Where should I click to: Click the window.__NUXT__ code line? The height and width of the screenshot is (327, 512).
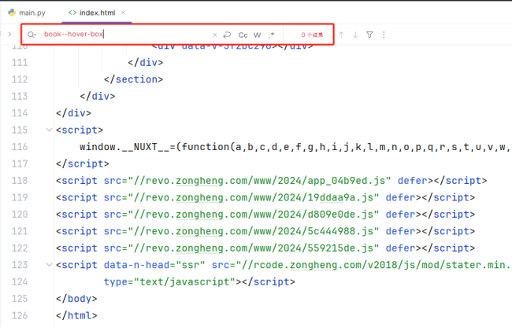[x=294, y=147]
